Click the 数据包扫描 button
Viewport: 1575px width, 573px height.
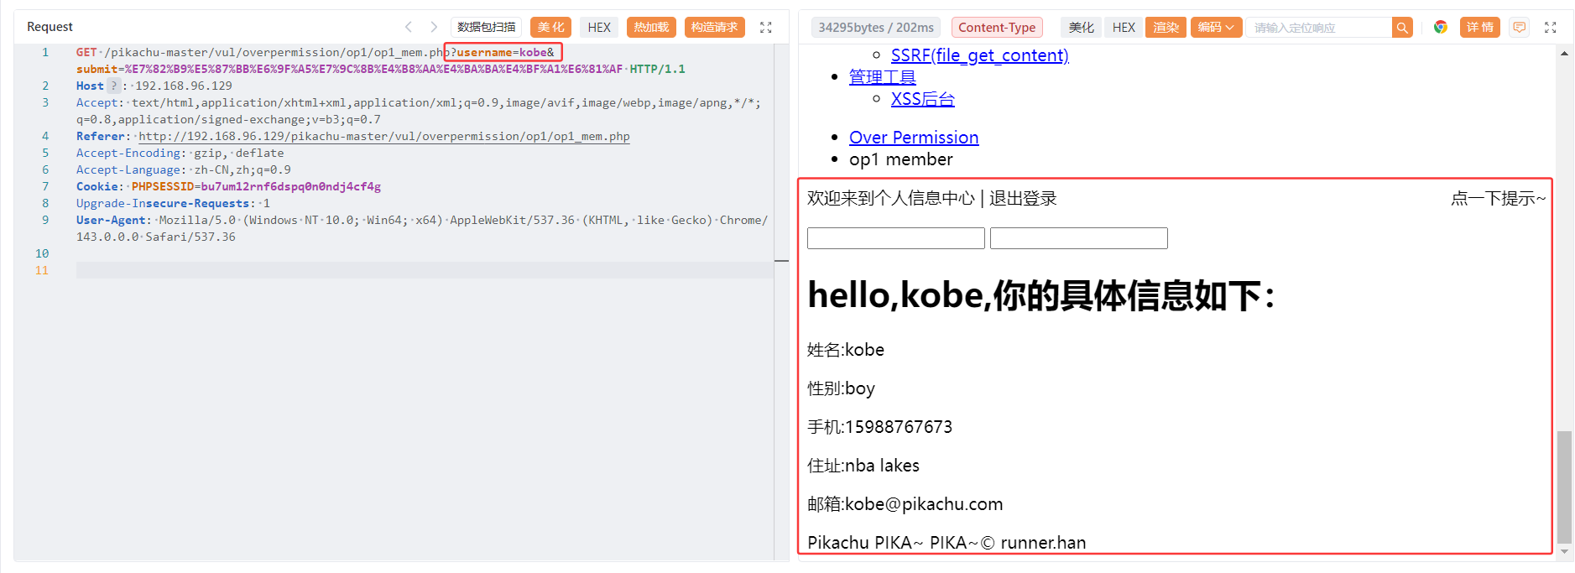(486, 27)
